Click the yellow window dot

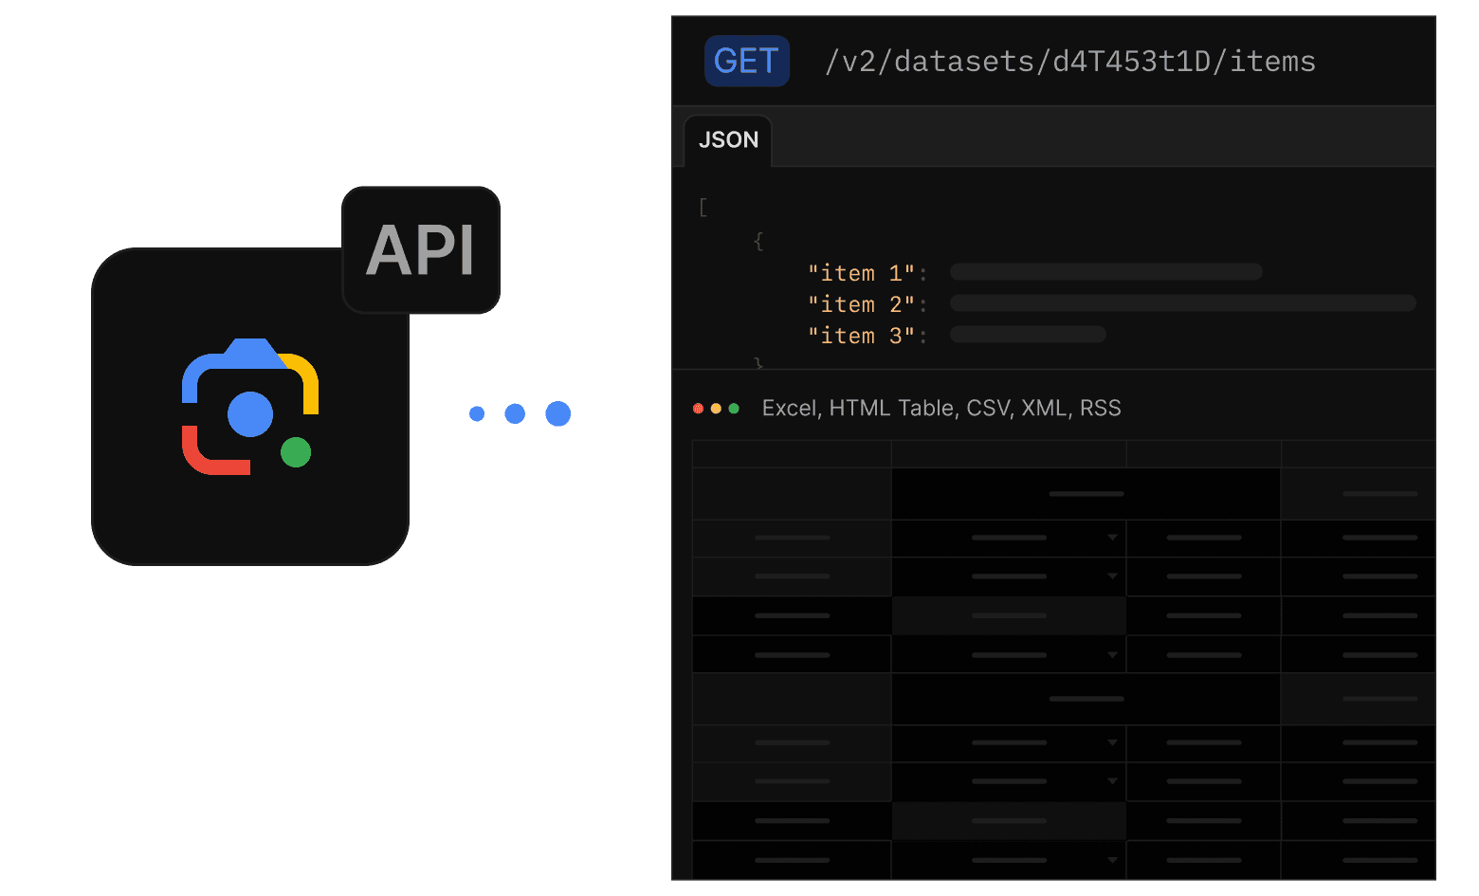[x=716, y=409]
